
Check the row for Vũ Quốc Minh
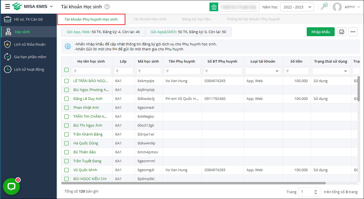point(66,170)
